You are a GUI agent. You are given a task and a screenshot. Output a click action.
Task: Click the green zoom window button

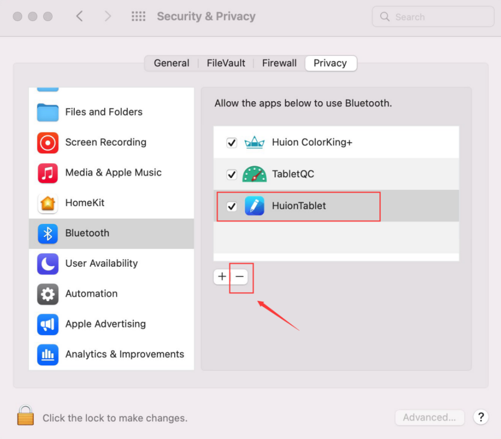point(48,16)
